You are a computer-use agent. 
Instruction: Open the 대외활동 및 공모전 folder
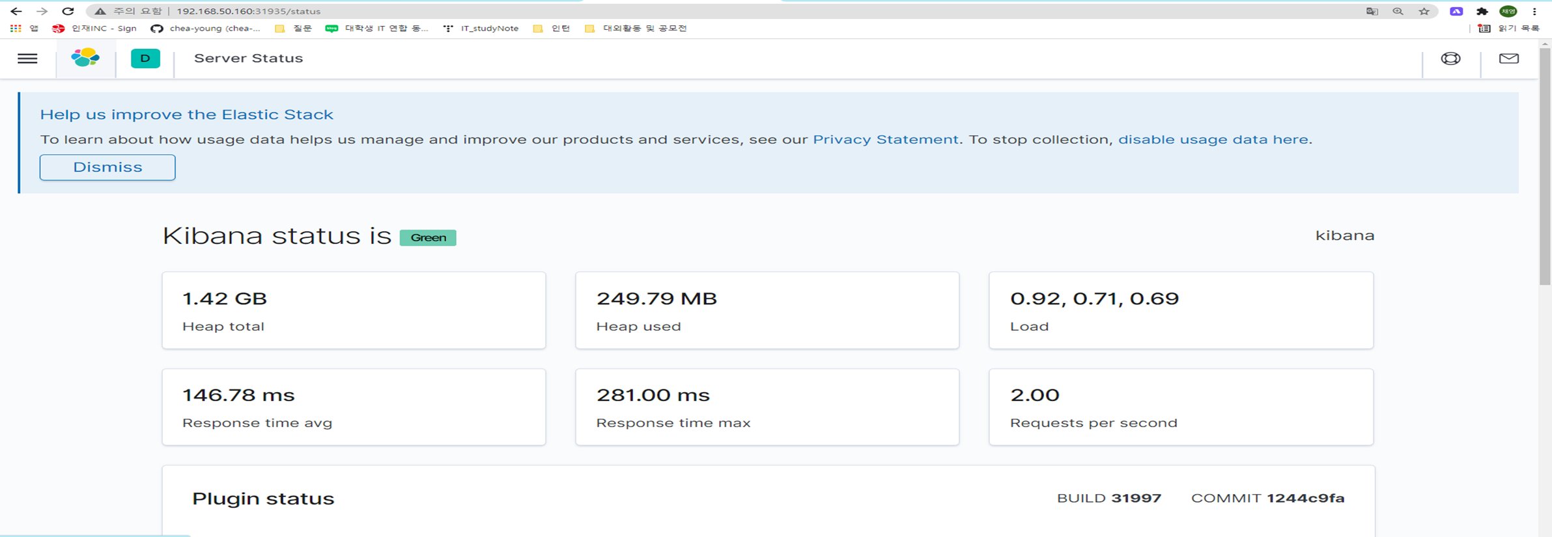[x=636, y=29]
